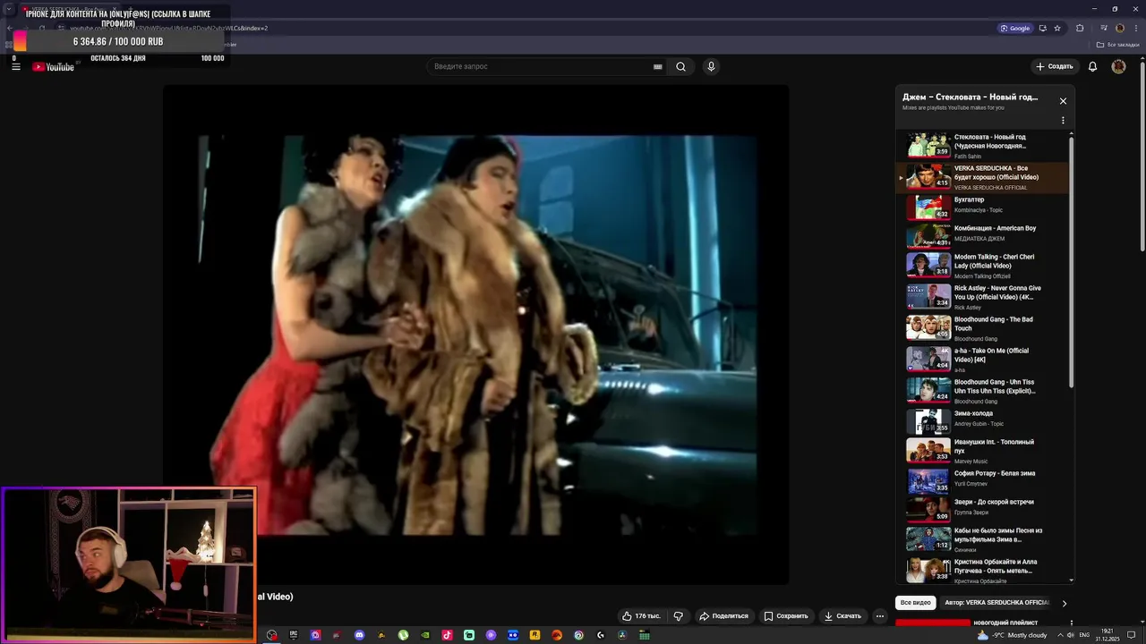Open the Все закладки bookmarks folder
Viewport: 1146px width, 644px height.
click(x=1118, y=45)
